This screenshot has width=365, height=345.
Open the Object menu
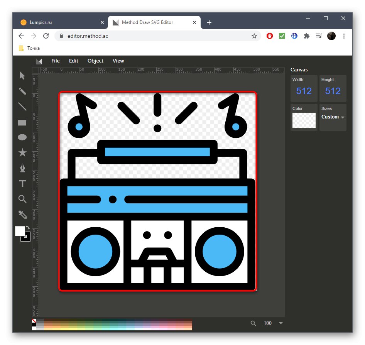(95, 61)
